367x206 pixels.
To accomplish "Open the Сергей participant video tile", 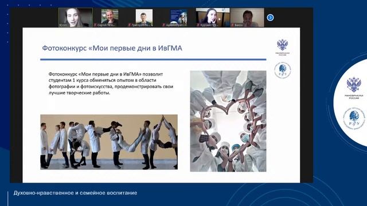I will pyautogui.click(x=110, y=18).
